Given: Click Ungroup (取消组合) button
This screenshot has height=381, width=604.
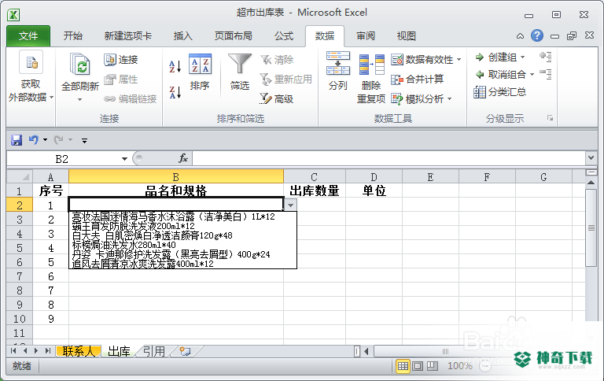Looking at the screenshot, I should click(500, 75).
